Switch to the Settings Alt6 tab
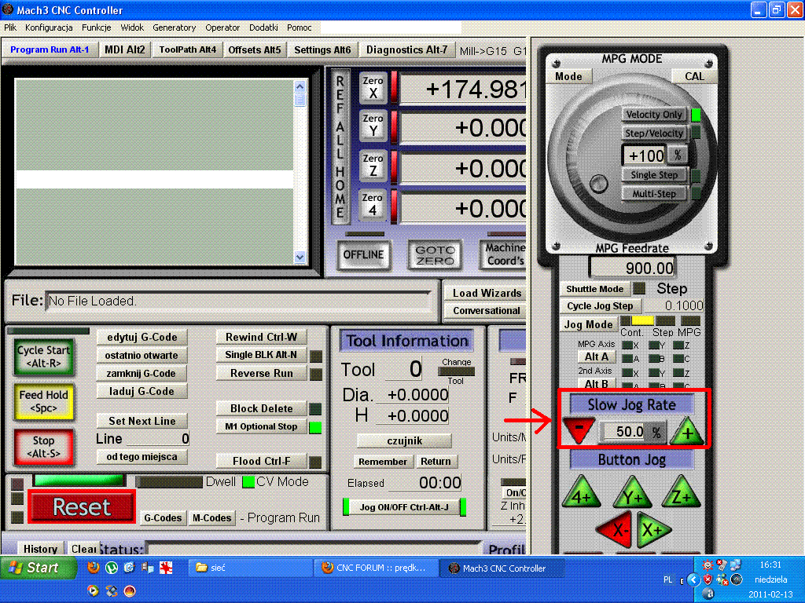805x603 pixels. 322,49
